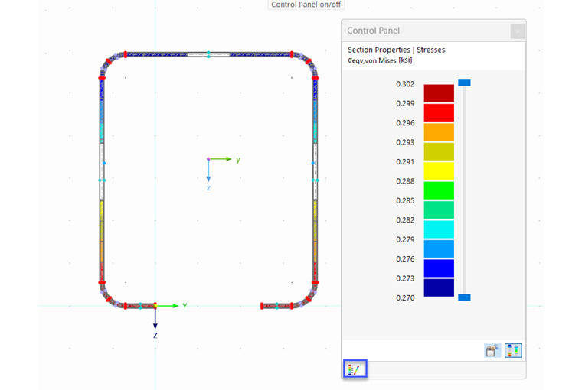Click the Control Panel title text
The width and height of the screenshot is (582, 390).
click(374, 31)
